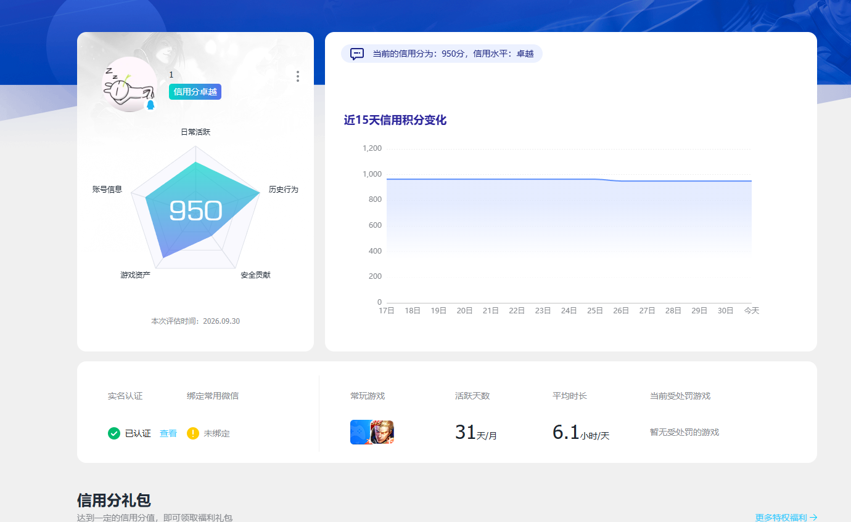Screen dimensions: 851x522
Task: Click the 31天/月 active days value
Action: pyautogui.click(x=476, y=432)
